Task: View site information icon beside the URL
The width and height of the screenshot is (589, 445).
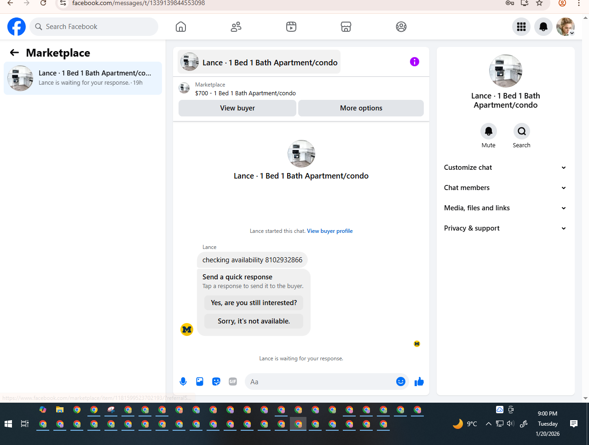Action: tap(63, 3)
